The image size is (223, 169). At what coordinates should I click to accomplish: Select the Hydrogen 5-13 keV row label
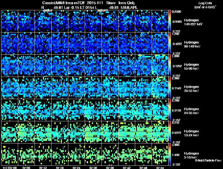tap(192, 155)
